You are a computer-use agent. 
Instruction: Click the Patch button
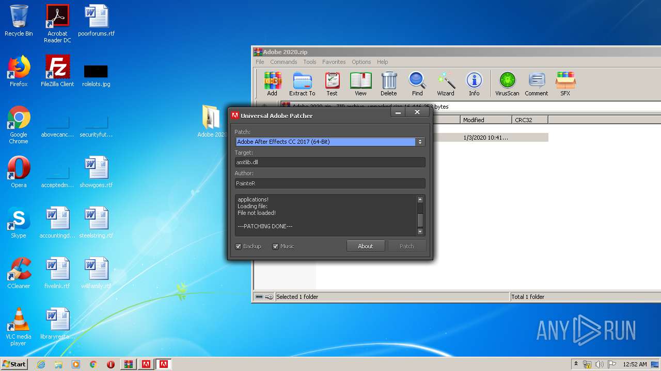tap(407, 246)
